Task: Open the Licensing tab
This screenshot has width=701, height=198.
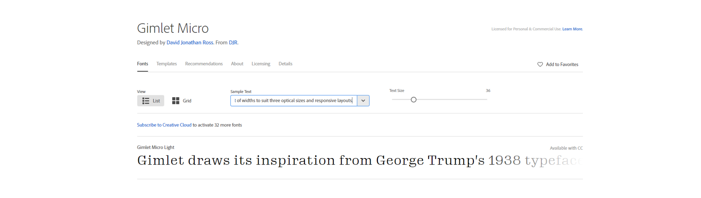Action: coord(261,64)
